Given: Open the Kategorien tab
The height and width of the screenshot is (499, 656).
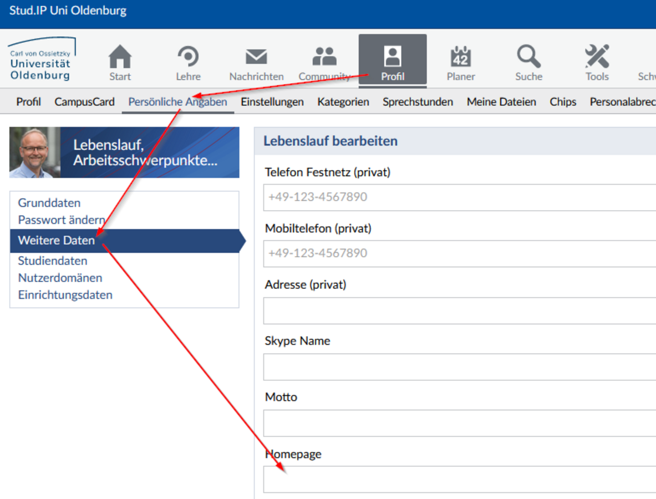Looking at the screenshot, I should coord(343,101).
